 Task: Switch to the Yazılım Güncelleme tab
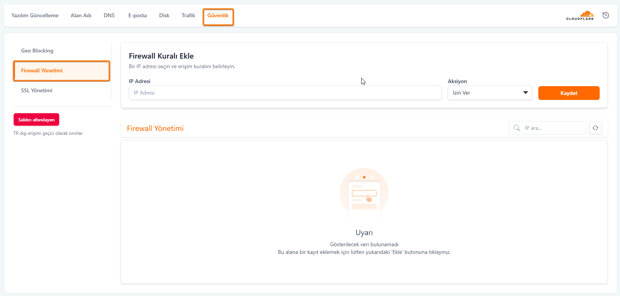[35, 15]
